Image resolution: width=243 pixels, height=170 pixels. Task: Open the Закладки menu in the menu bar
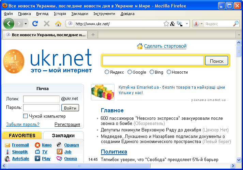pos(80,14)
